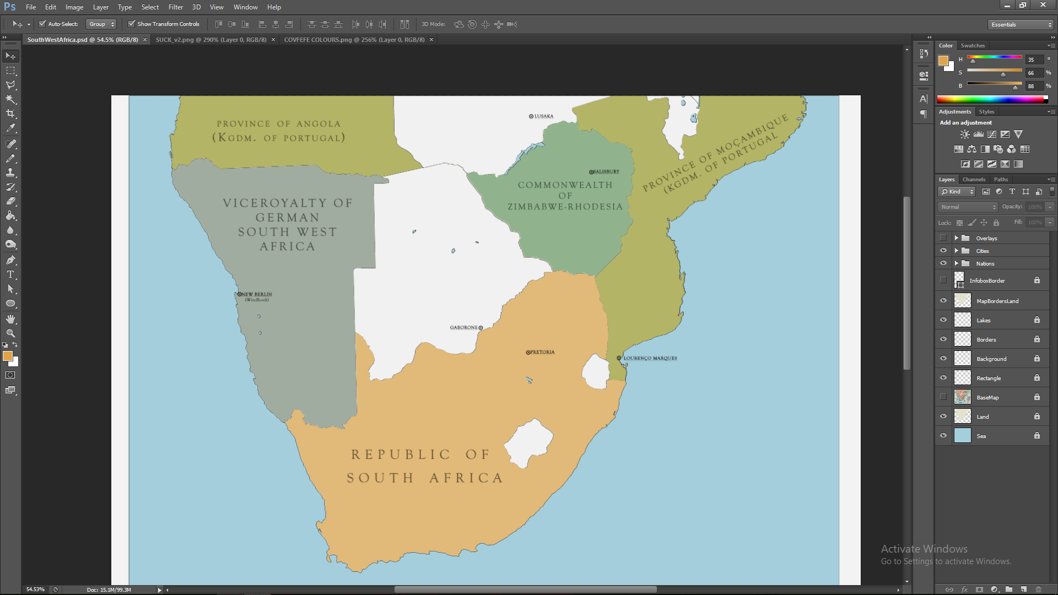Open the Essentials workspace dropdown

[1021, 25]
